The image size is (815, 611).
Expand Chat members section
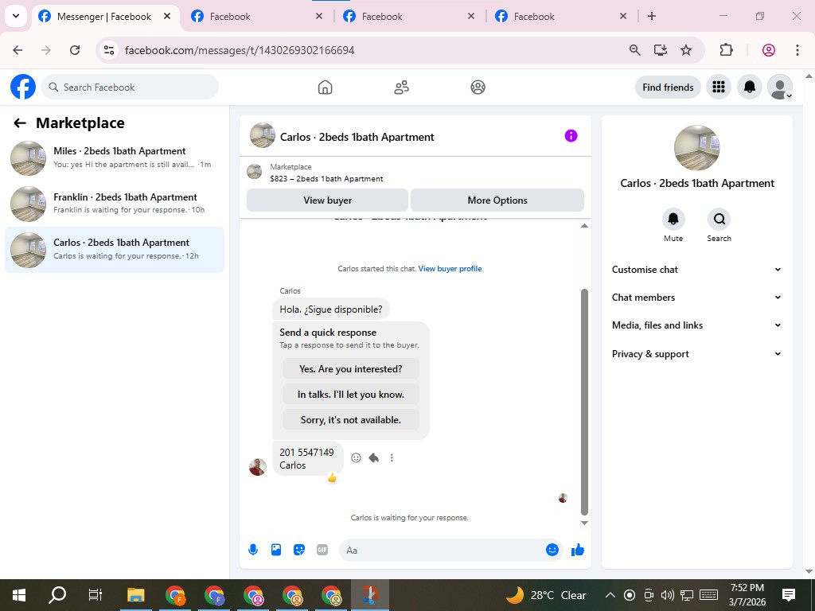[696, 298]
